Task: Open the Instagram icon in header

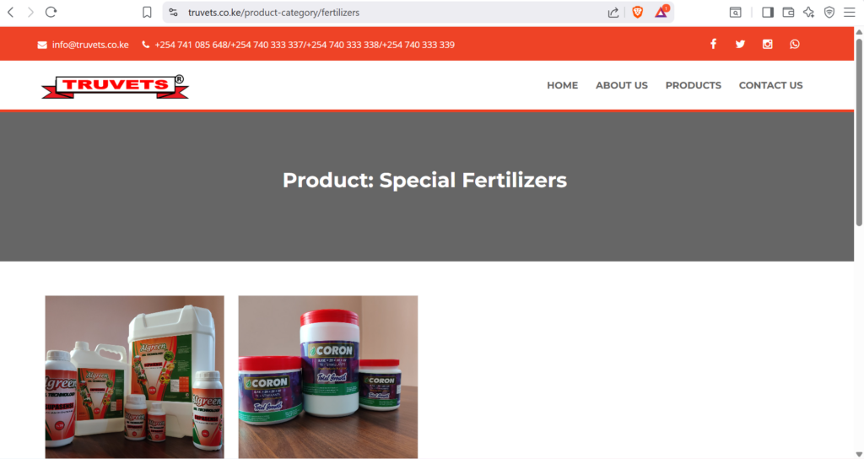Action: point(767,44)
